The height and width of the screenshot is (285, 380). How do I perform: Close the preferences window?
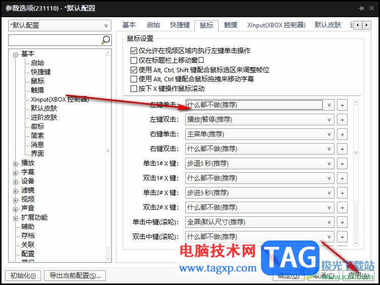[371, 8]
